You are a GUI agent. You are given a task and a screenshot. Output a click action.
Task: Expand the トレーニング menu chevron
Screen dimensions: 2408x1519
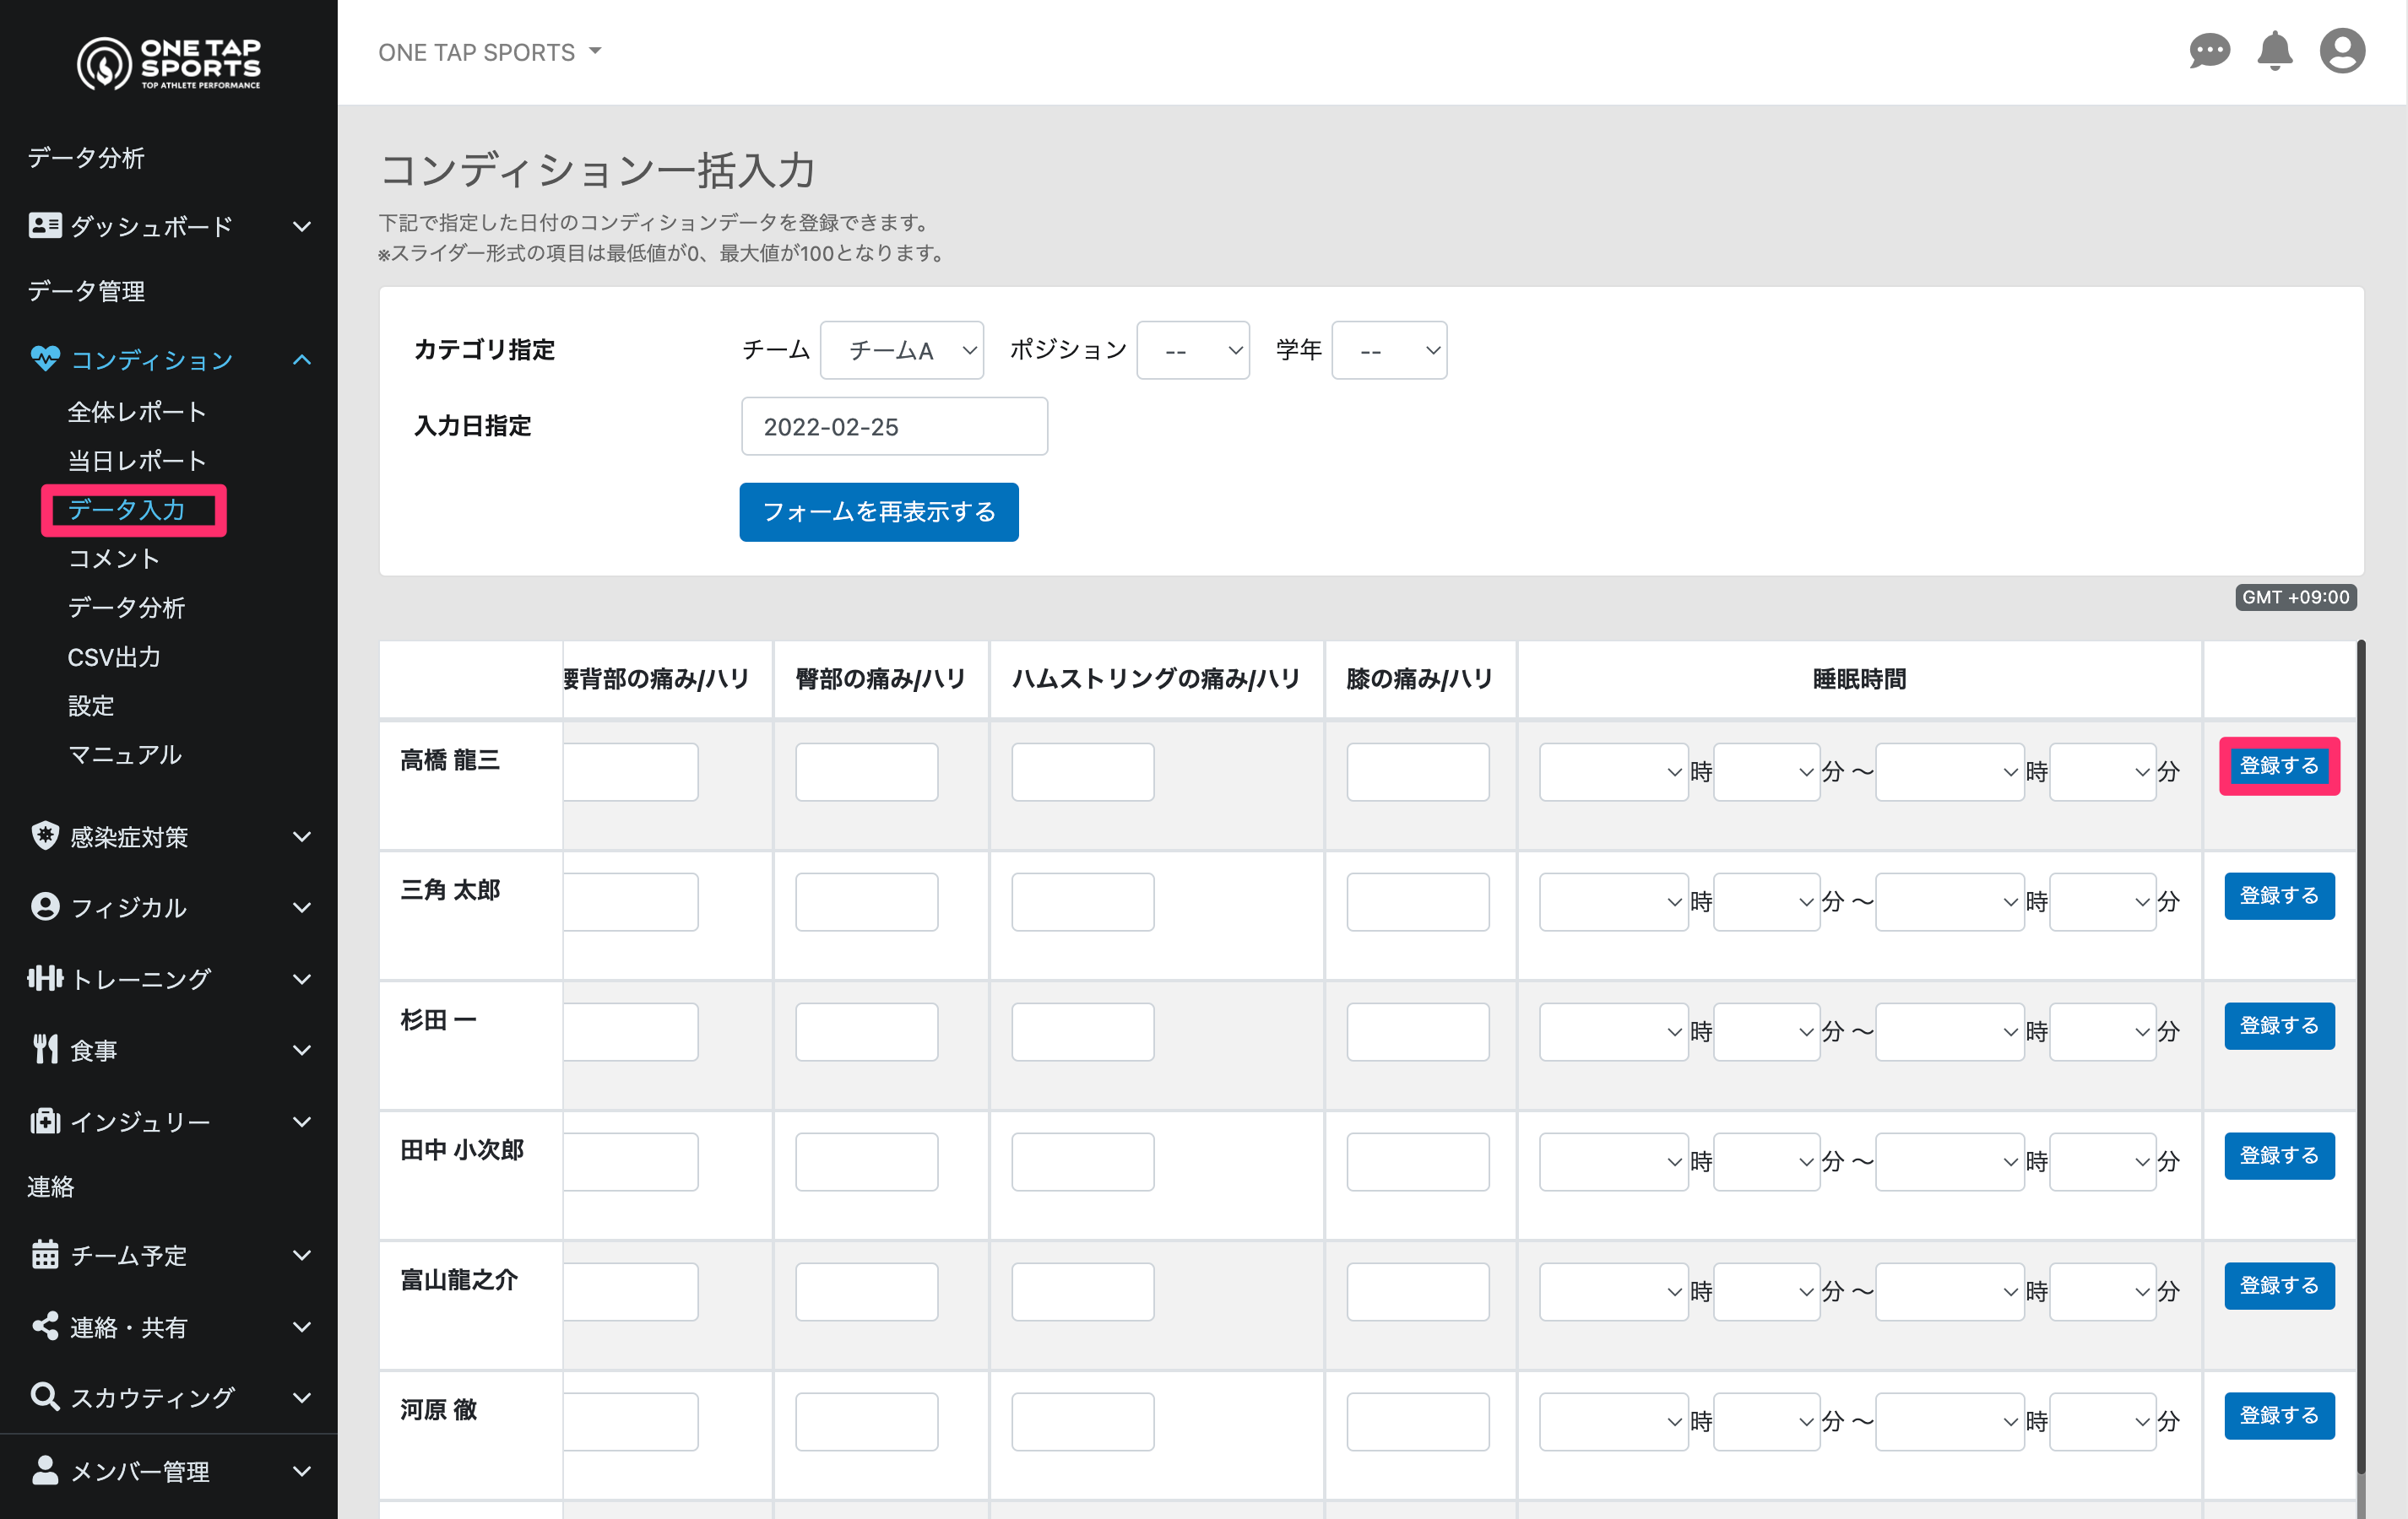coord(301,980)
